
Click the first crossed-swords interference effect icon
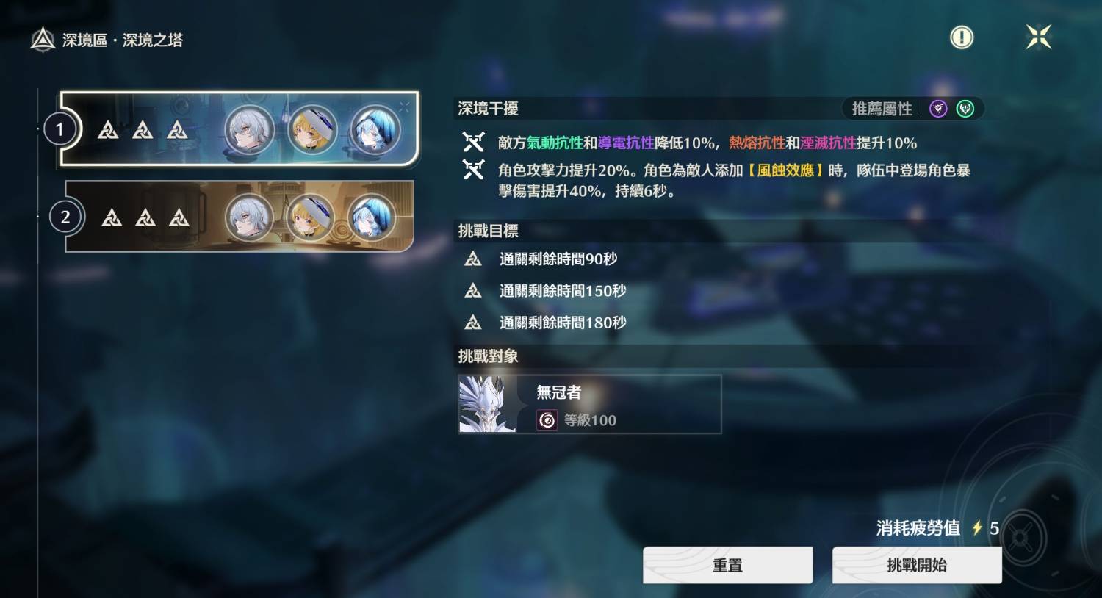click(x=474, y=142)
